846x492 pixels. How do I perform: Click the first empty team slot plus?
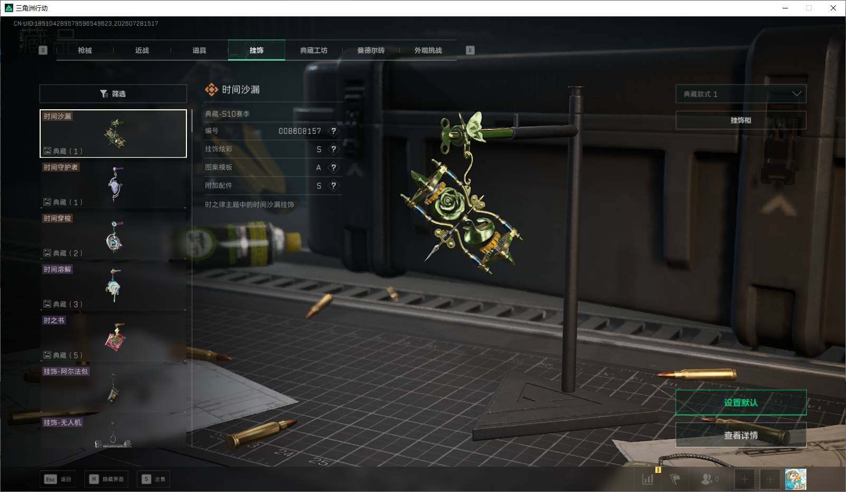[x=744, y=479]
